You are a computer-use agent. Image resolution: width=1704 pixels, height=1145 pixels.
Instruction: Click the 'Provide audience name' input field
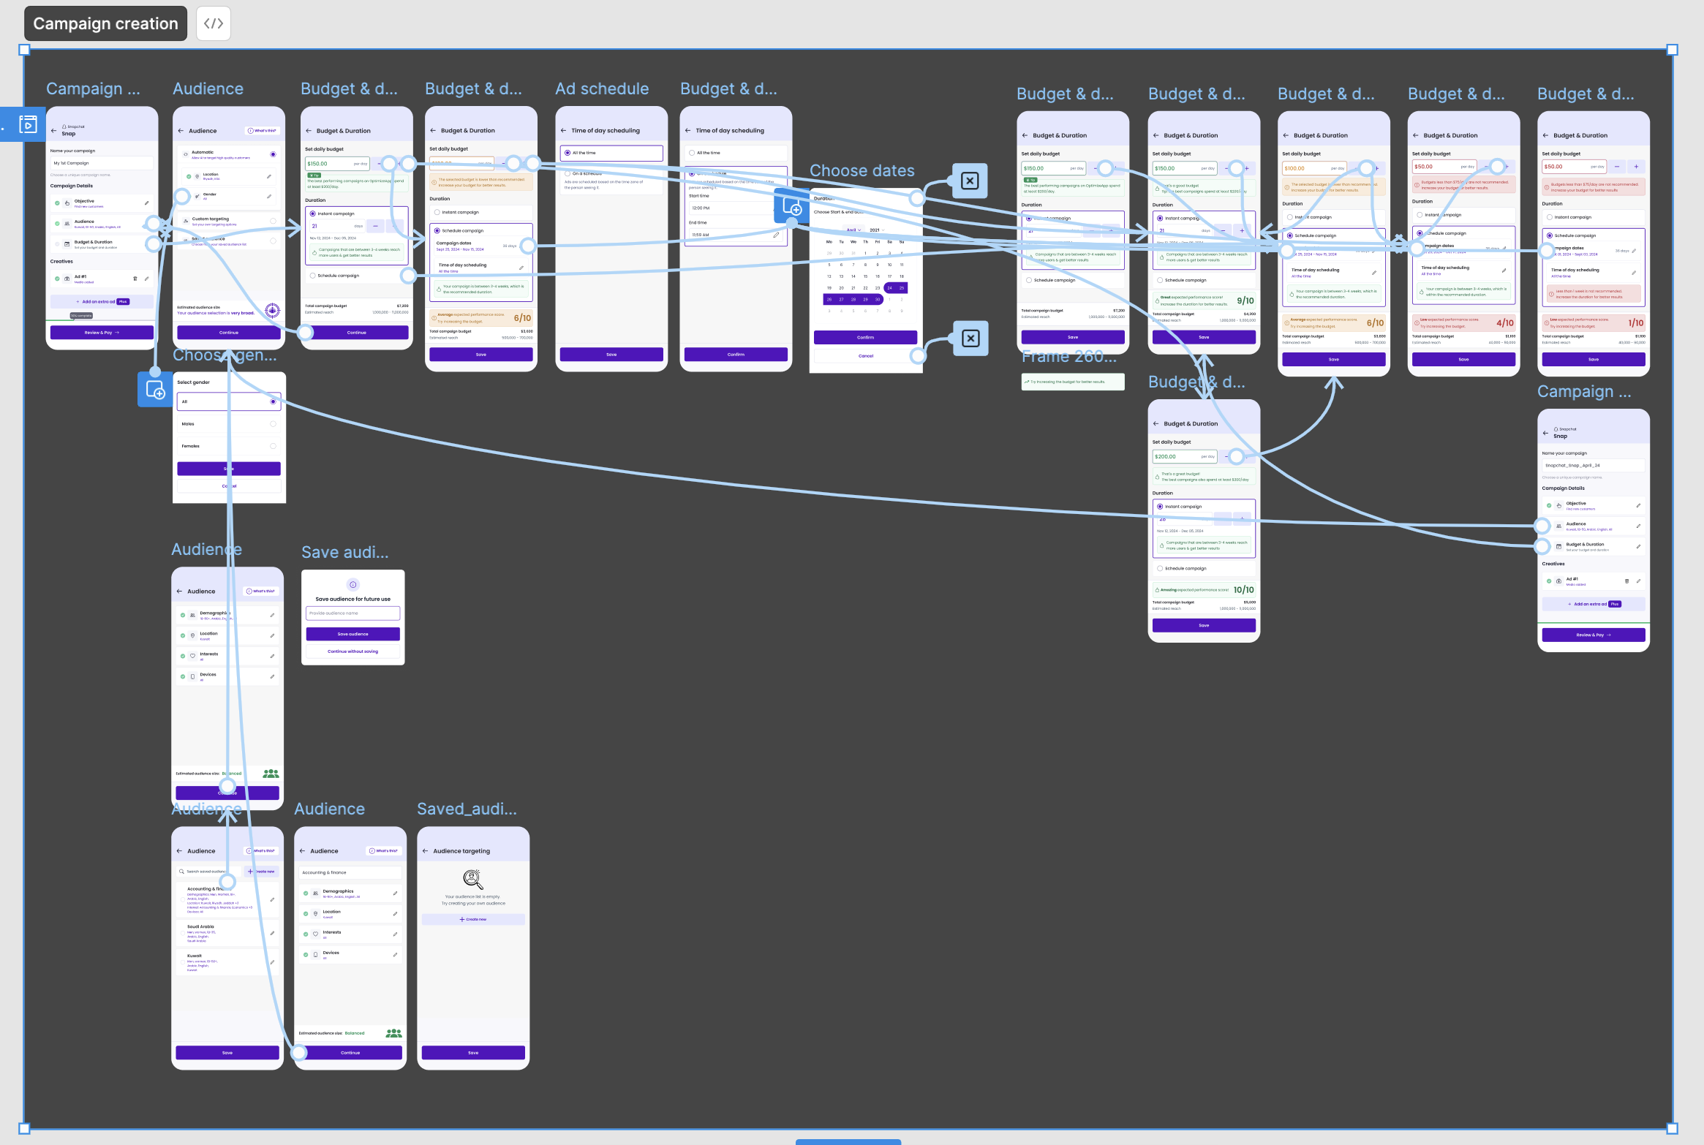pyautogui.click(x=353, y=613)
